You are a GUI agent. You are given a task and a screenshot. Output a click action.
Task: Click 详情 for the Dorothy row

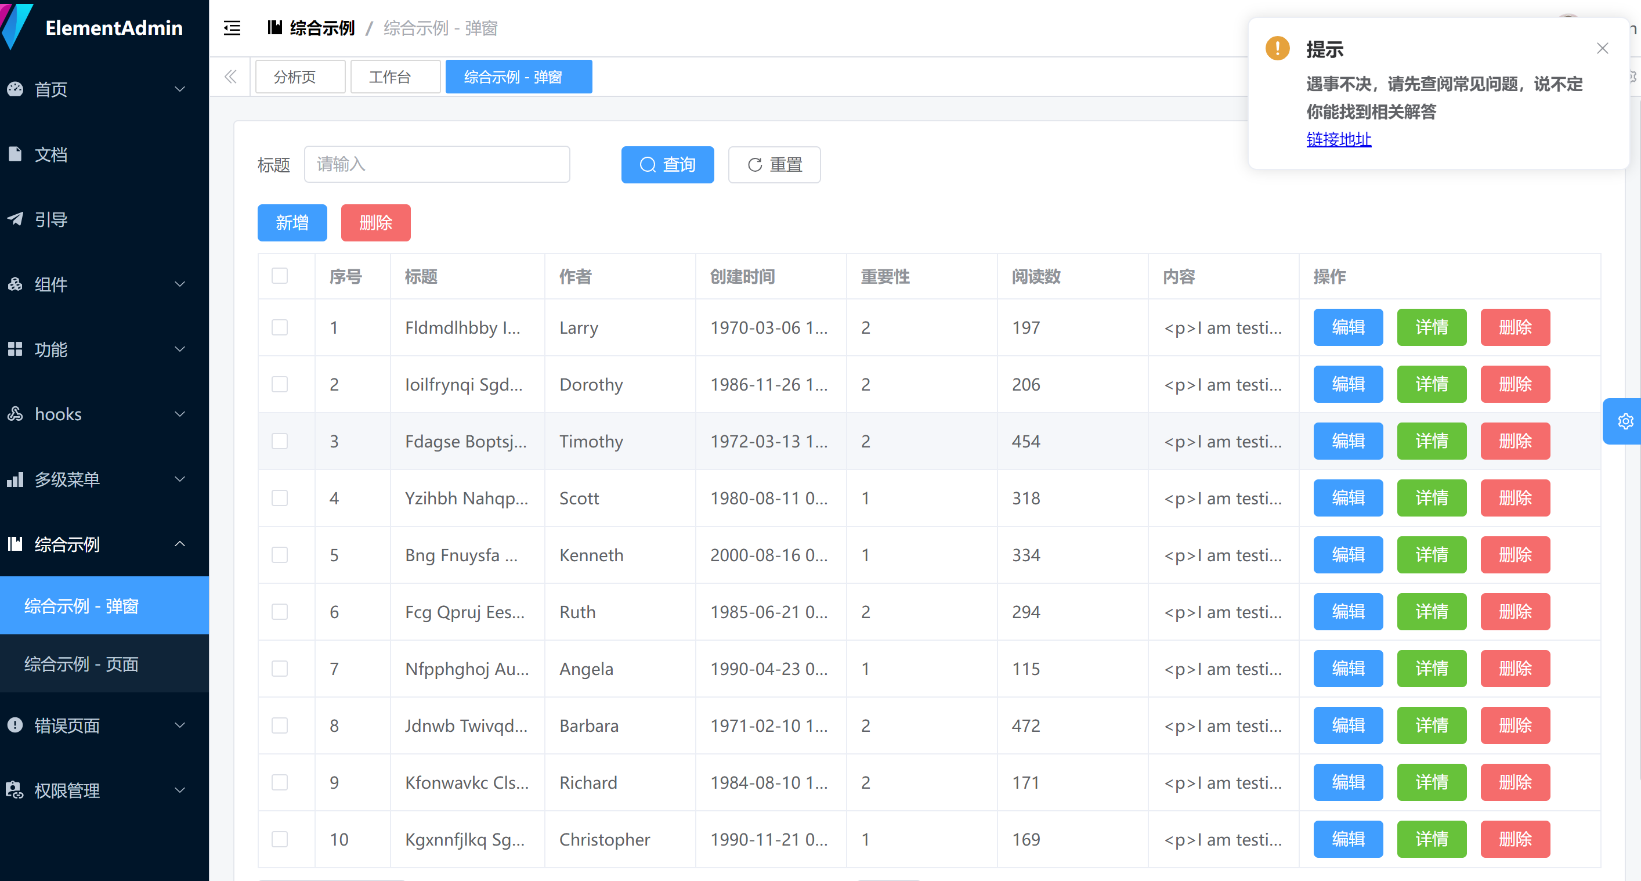1432,384
